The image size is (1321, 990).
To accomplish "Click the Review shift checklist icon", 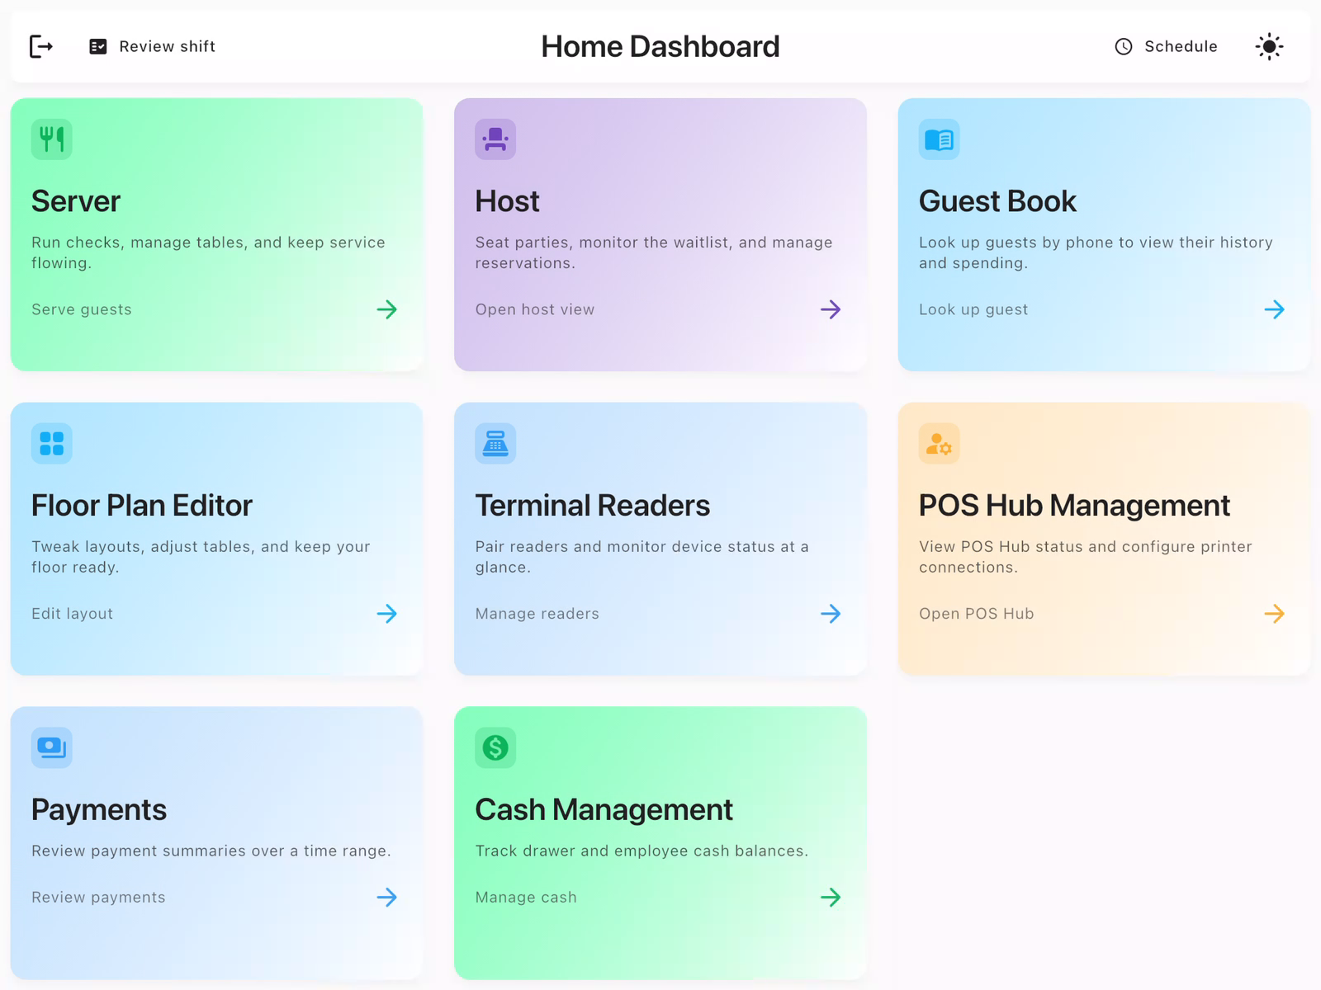I will pos(97,46).
